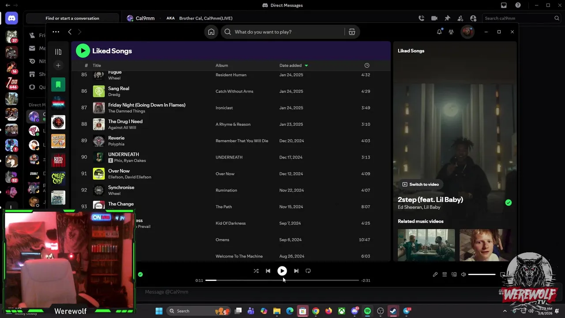This screenshot has height=318, width=565.
Task: Open album A Rhyme & Reason link
Action: click(x=233, y=124)
